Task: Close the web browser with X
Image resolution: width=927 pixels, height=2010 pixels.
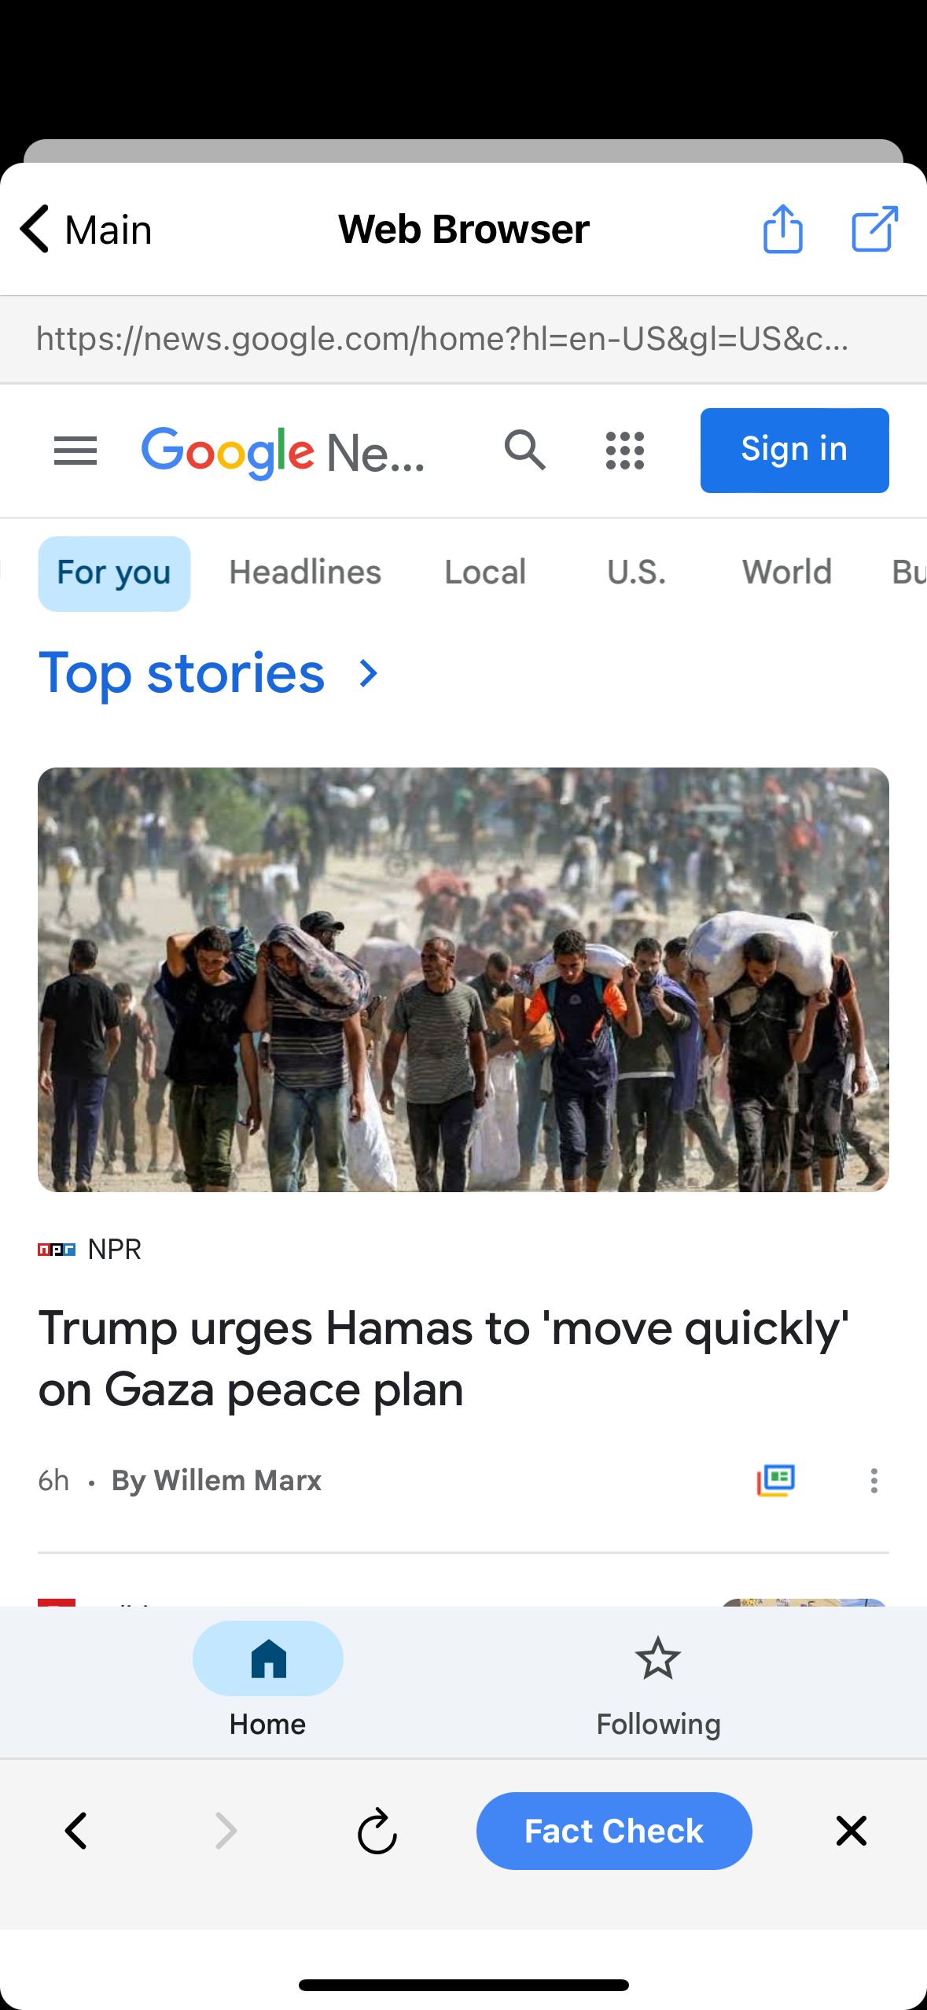Action: [852, 1831]
